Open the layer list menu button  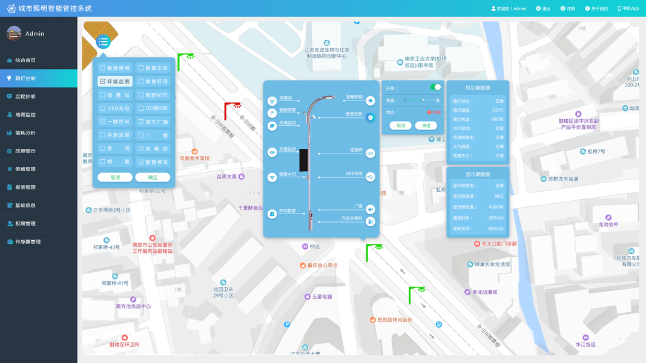pos(103,42)
